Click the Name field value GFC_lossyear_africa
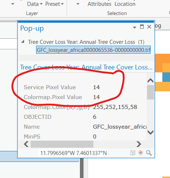The image size is (170, 178). point(120,127)
